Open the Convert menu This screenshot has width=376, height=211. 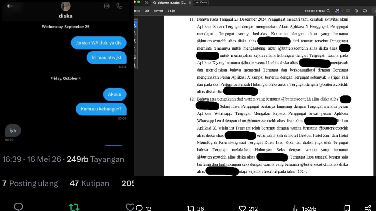point(158,11)
